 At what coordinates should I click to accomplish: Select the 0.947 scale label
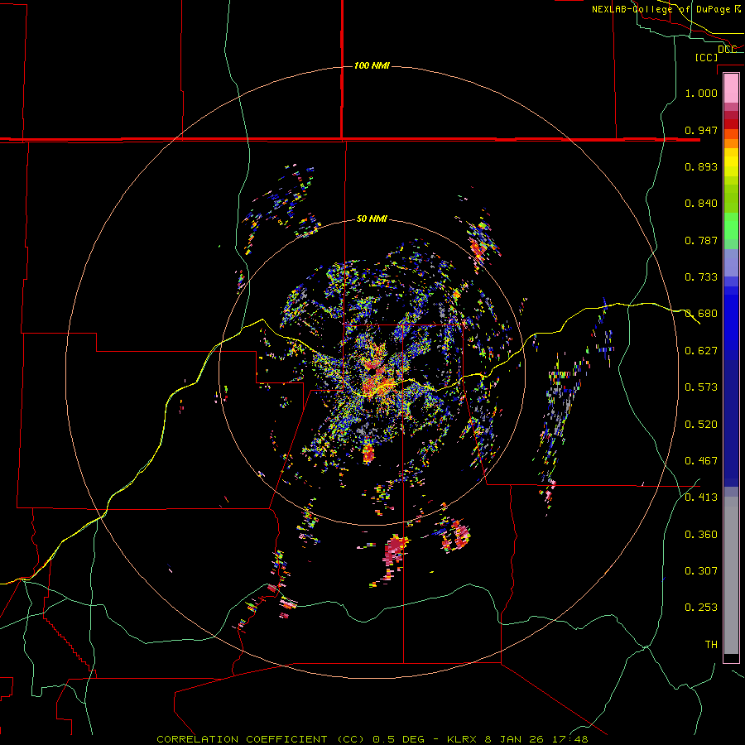point(701,130)
